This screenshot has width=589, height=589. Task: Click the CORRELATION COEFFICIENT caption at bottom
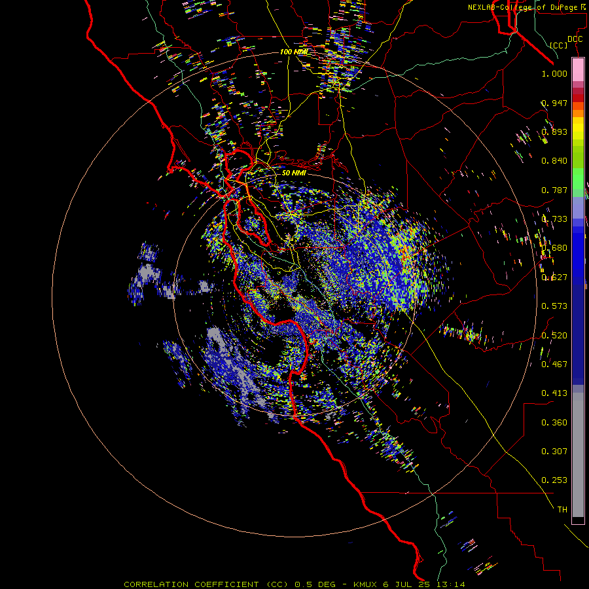click(x=294, y=584)
